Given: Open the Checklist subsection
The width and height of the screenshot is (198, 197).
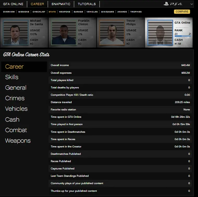Looking at the screenshot, I should pos(39,12).
